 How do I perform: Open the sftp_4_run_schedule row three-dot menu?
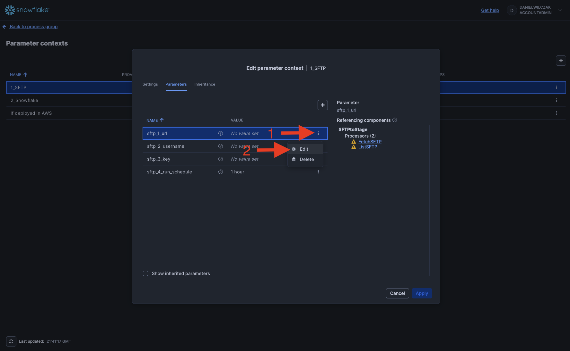point(318,172)
